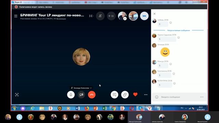219x123 pixels.
Task: Open more call options (three dots)
Action: tap(146, 95)
